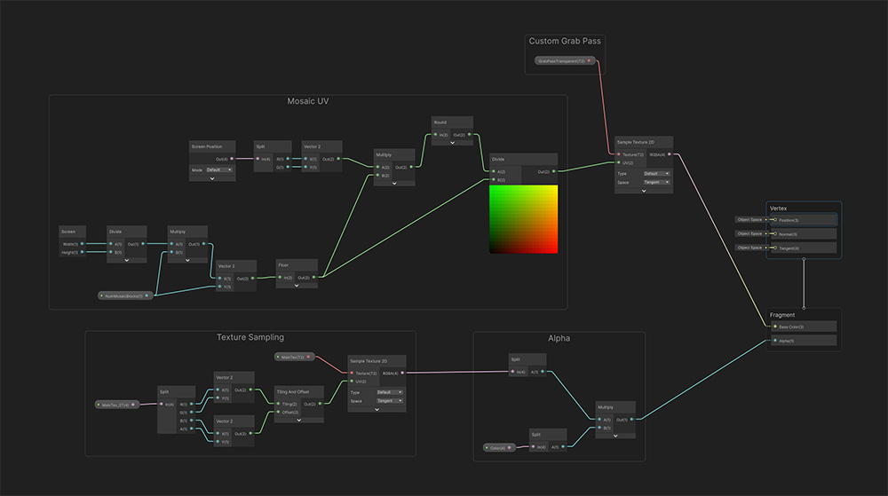Select the GrabPassTransparent(T2) property node

pos(565,60)
